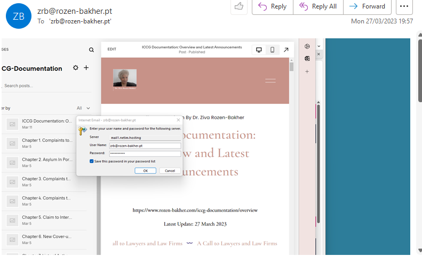The image size is (422, 256).
Task: Click thumbnail of Chapter 3 post
Action: point(12,182)
